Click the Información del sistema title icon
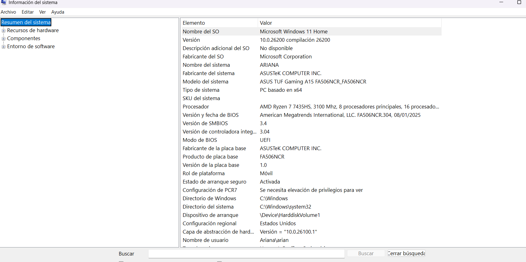Viewport: 526px width, 262px height. 4,2
